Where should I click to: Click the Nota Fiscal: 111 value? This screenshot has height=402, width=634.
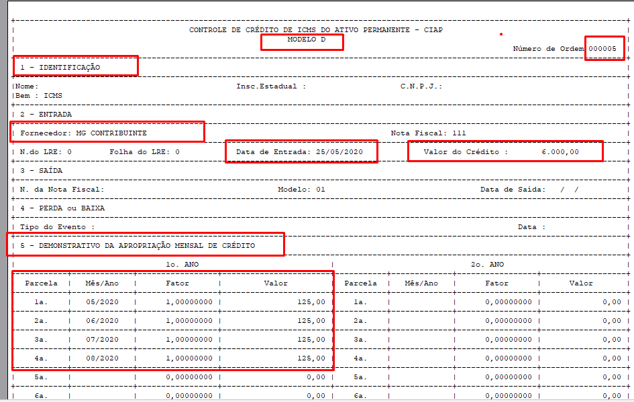428,133
